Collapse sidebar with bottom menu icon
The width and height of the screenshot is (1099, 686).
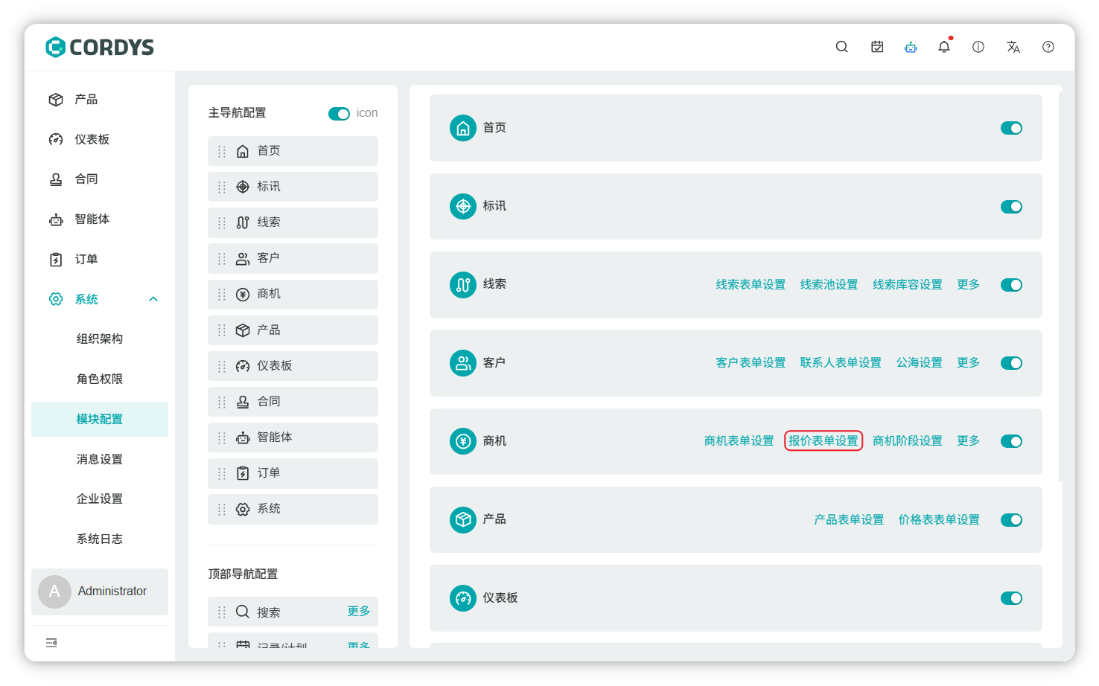pyautogui.click(x=51, y=643)
